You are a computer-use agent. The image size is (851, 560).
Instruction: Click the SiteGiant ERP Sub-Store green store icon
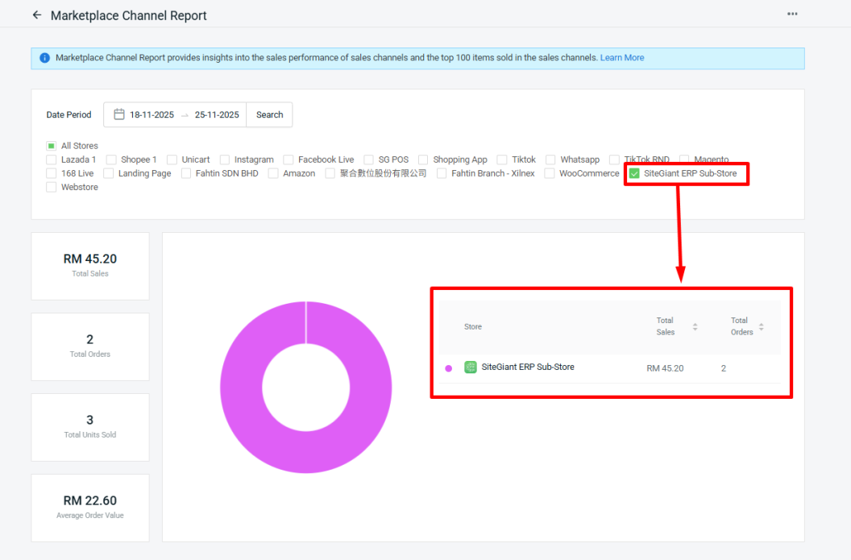(471, 367)
